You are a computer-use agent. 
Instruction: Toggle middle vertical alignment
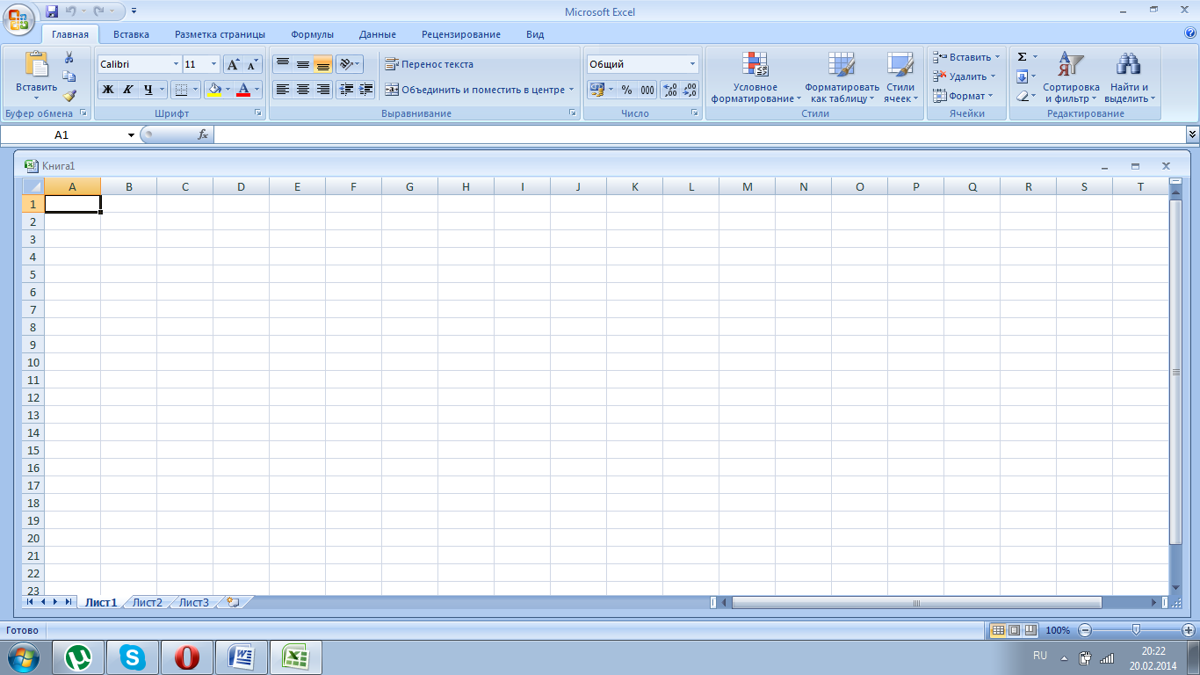click(x=302, y=64)
